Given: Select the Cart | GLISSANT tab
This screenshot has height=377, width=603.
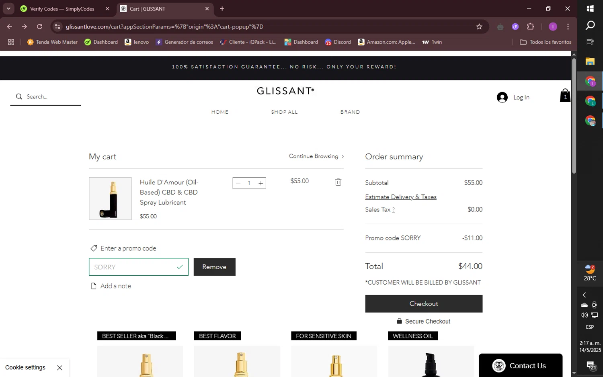Looking at the screenshot, I should point(165,8).
